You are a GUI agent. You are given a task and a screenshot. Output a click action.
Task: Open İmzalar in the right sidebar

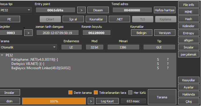click(188, 47)
